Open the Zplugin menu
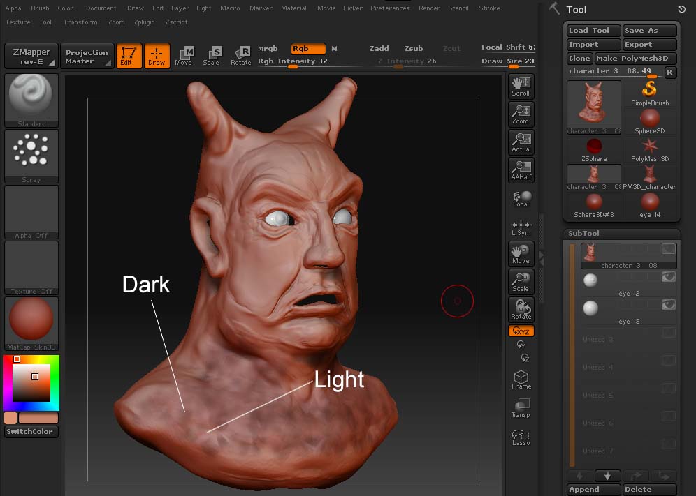The width and height of the screenshot is (696, 496). click(x=144, y=22)
